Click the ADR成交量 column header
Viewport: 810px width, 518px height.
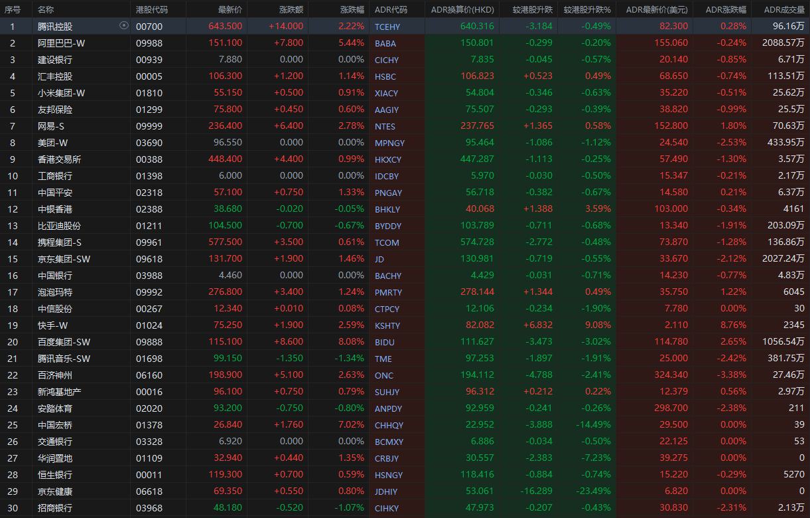[x=783, y=10]
